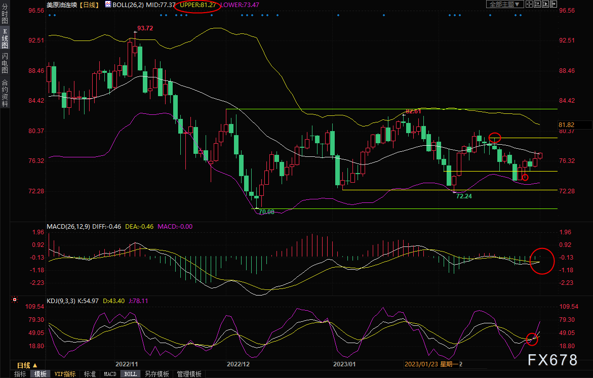Expand the 全部主题 dropdown
Screen dimensions: 593x378
[x=505, y=4]
